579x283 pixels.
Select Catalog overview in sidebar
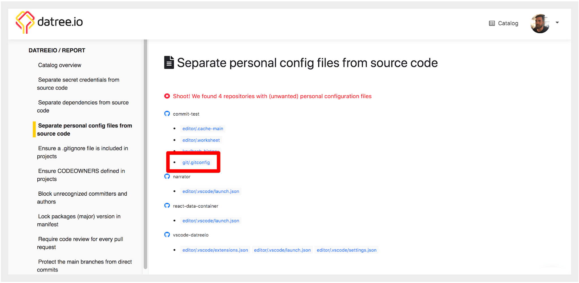[x=59, y=65]
